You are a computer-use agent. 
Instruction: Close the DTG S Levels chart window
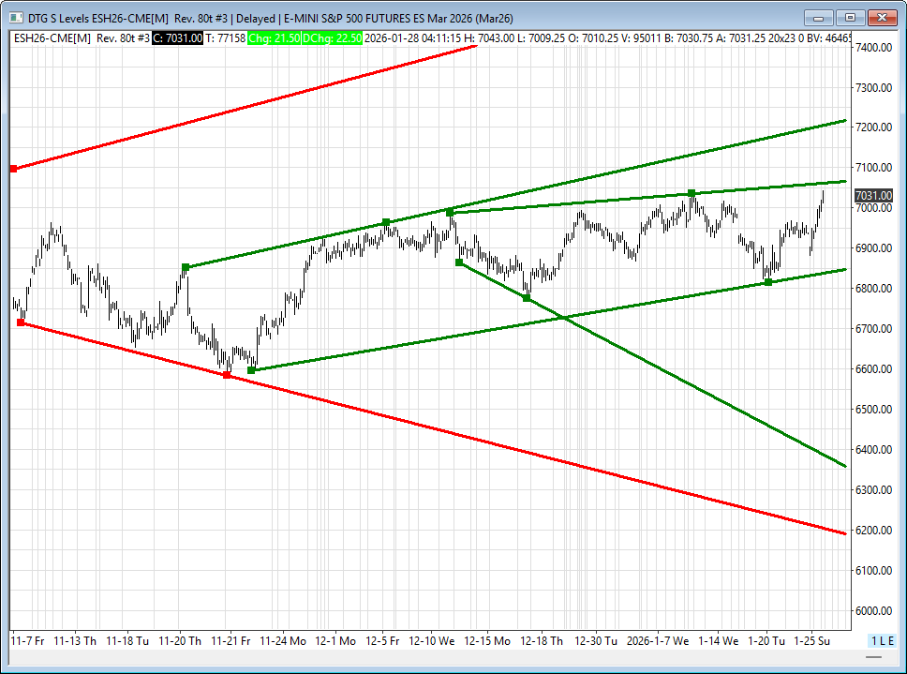pos(882,17)
